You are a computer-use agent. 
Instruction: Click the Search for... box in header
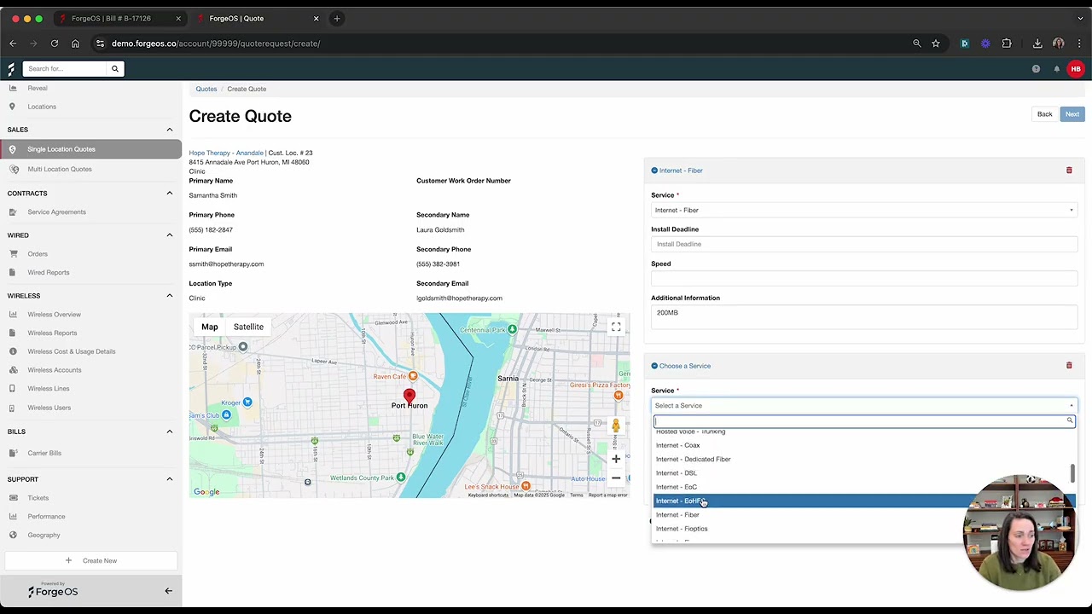click(x=65, y=69)
